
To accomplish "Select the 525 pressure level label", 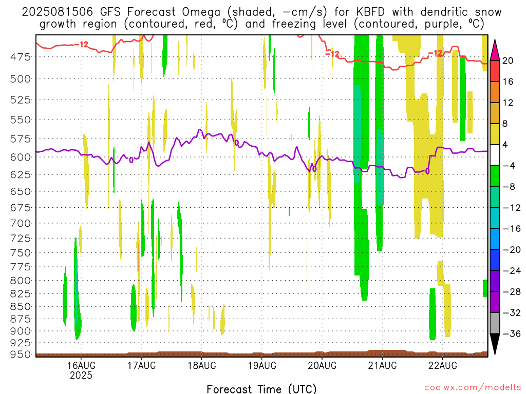I will [21, 100].
